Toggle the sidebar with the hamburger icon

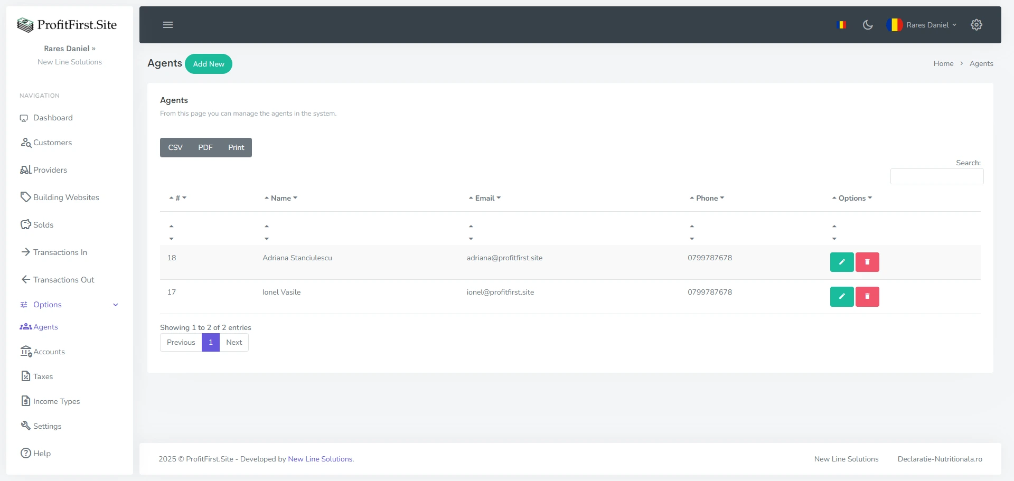click(x=168, y=25)
